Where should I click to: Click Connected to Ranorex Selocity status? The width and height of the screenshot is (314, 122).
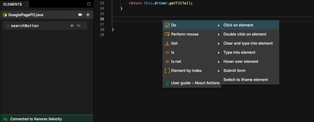[36, 119]
